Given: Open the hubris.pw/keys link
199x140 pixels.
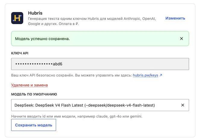Looking at the screenshot, I should pos(145,75).
